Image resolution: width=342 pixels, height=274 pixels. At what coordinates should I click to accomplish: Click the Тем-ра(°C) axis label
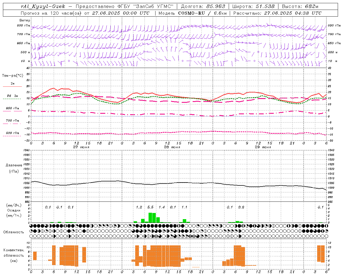click(x=13, y=76)
